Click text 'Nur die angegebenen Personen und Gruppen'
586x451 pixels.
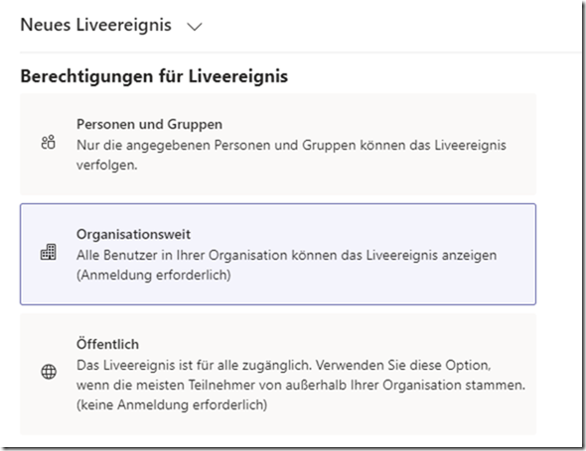point(216,145)
